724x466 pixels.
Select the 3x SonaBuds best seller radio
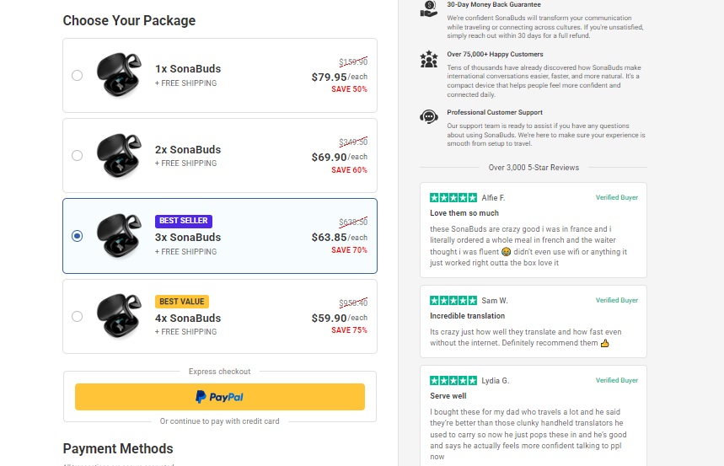point(78,236)
